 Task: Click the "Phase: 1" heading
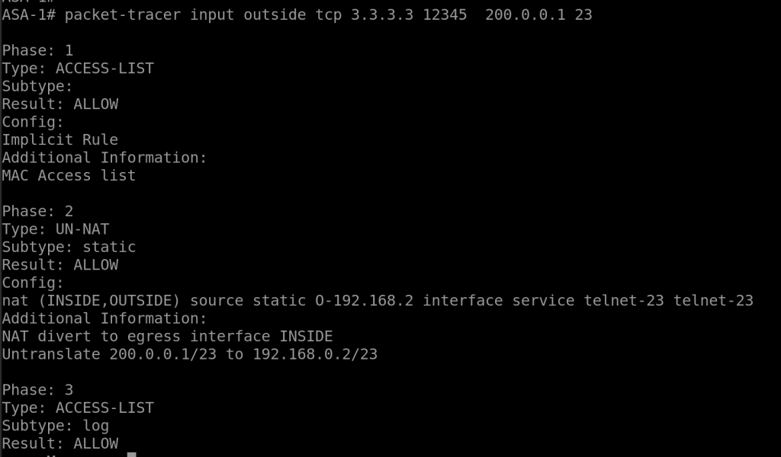click(x=38, y=50)
